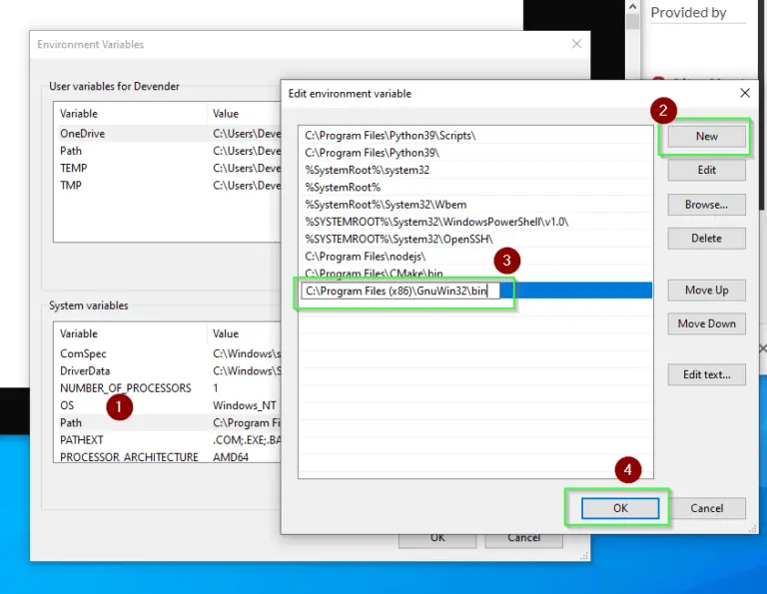
Task: Select the NUMBER_OF_PROCESSORS system variable row
Action: tap(168, 388)
